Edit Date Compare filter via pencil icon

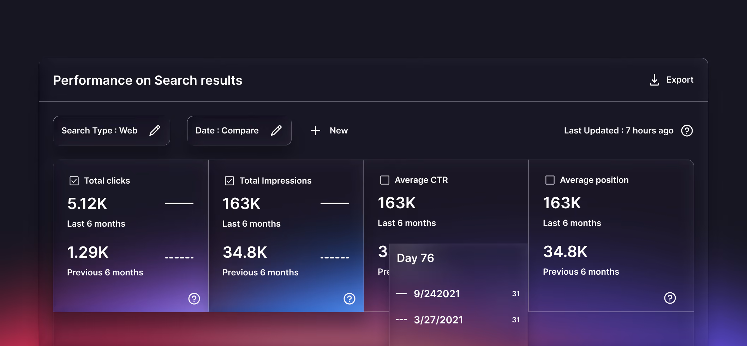point(276,131)
